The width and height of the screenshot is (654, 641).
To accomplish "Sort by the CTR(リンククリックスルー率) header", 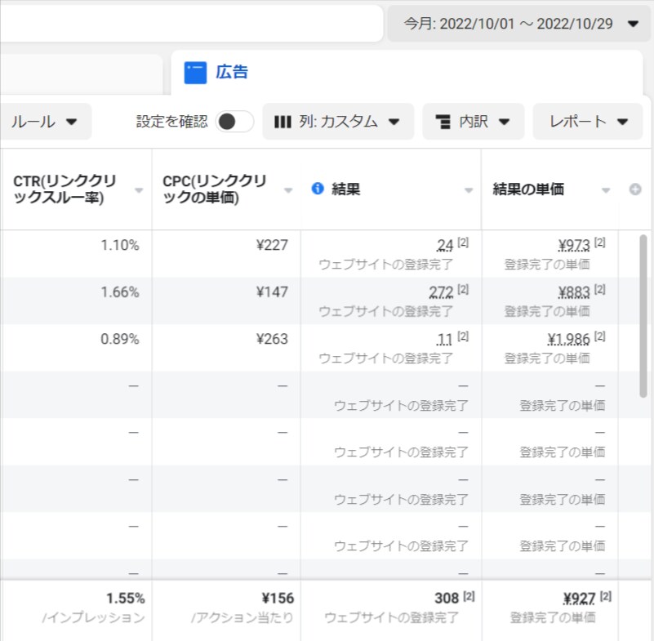I will pyautogui.click(x=65, y=189).
